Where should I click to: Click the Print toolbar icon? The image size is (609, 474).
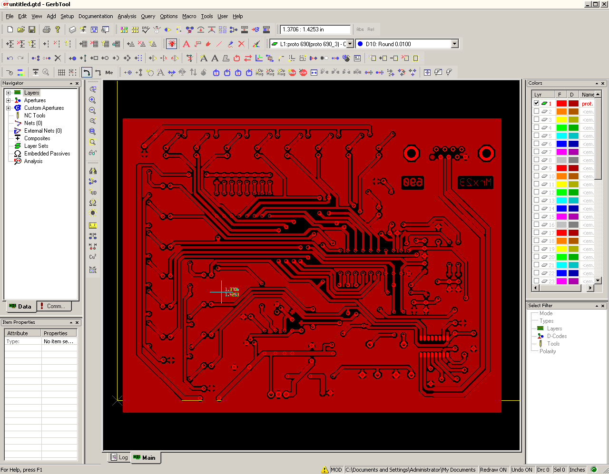(x=46, y=29)
